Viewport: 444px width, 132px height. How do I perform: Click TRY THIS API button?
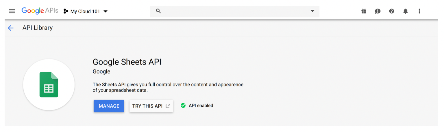151,106
